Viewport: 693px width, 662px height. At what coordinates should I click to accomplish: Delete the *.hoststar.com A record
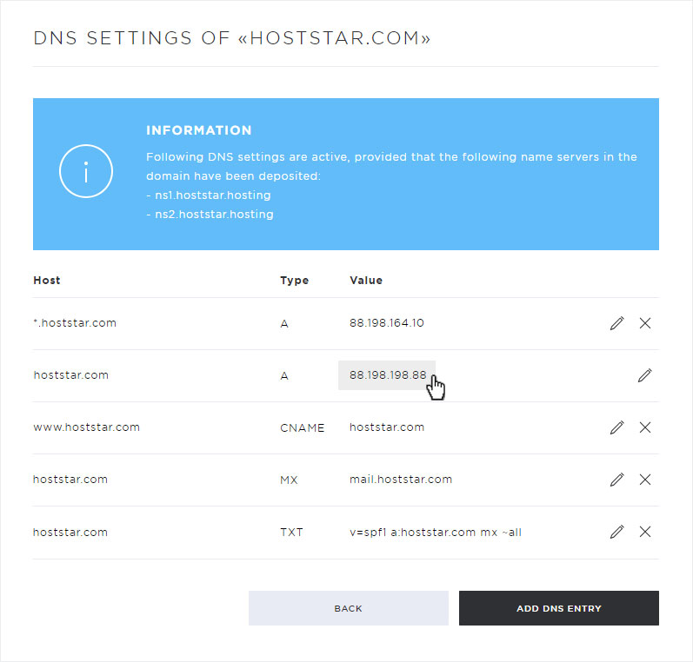click(645, 323)
